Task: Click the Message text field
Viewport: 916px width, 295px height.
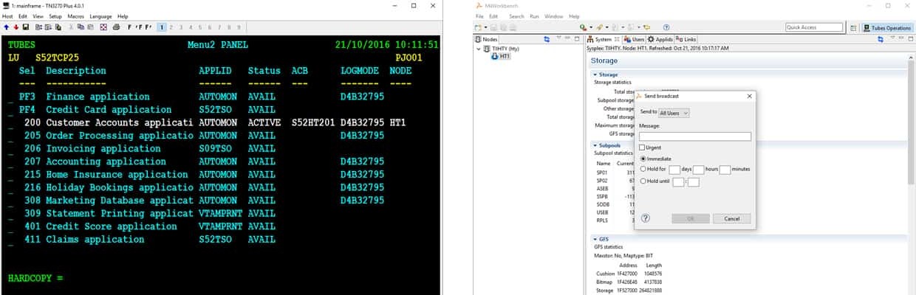Action: point(694,136)
